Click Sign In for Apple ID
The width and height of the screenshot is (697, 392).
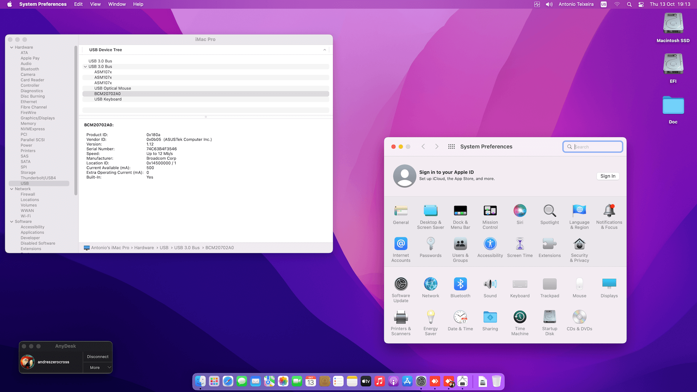point(607,176)
